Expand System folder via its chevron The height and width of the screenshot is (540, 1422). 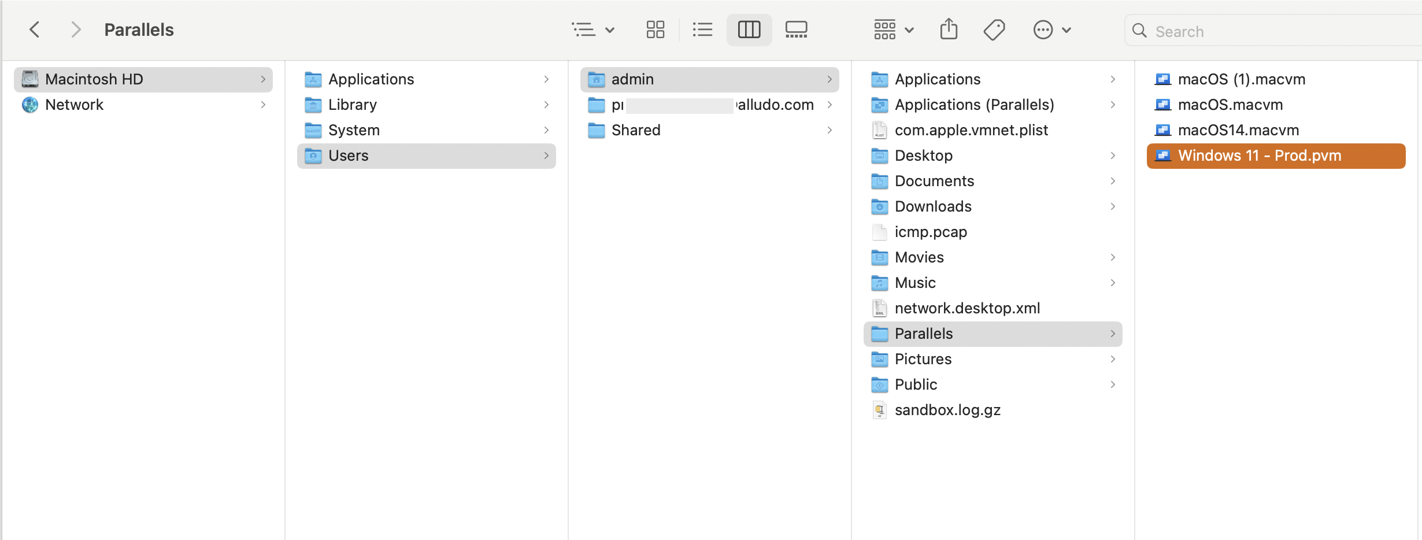pyautogui.click(x=546, y=130)
